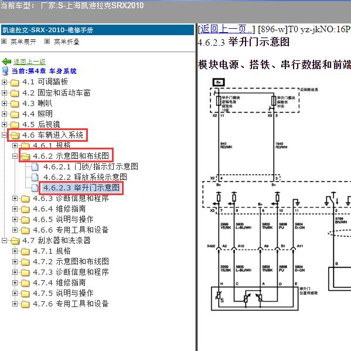
Task: Click folder icon of 4.6.6 专用工具和设备
Action: pos(25,230)
